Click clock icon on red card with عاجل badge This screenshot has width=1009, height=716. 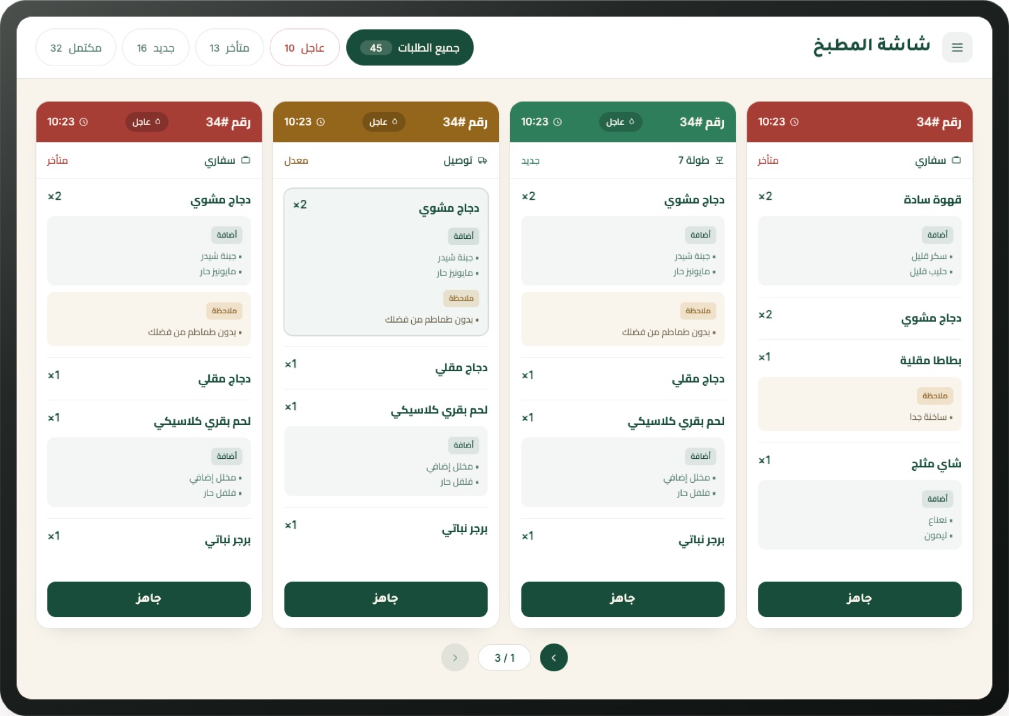[x=84, y=122]
